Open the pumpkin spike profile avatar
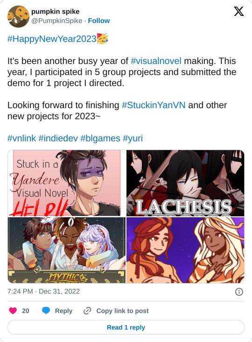The image size is (252, 342). pyautogui.click(x=18, y=16)
